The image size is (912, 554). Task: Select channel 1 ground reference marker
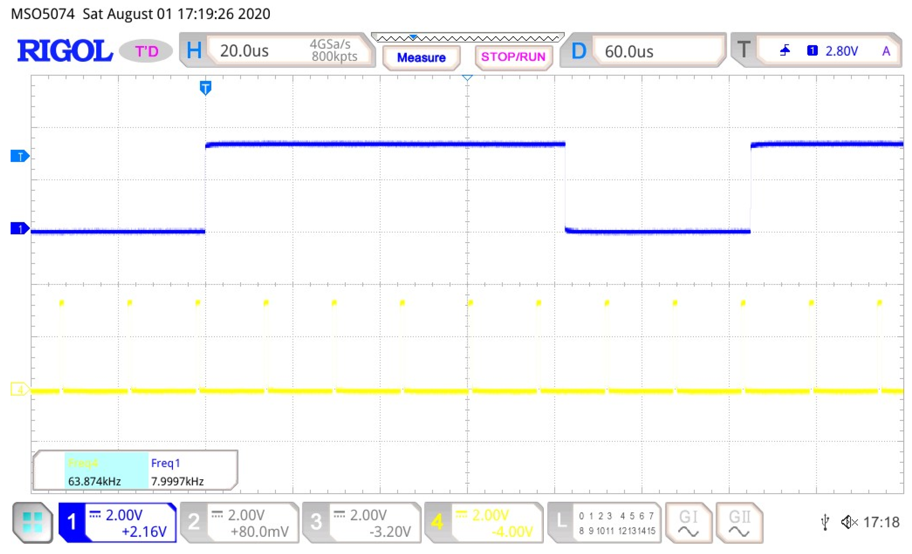click(20, 229)
